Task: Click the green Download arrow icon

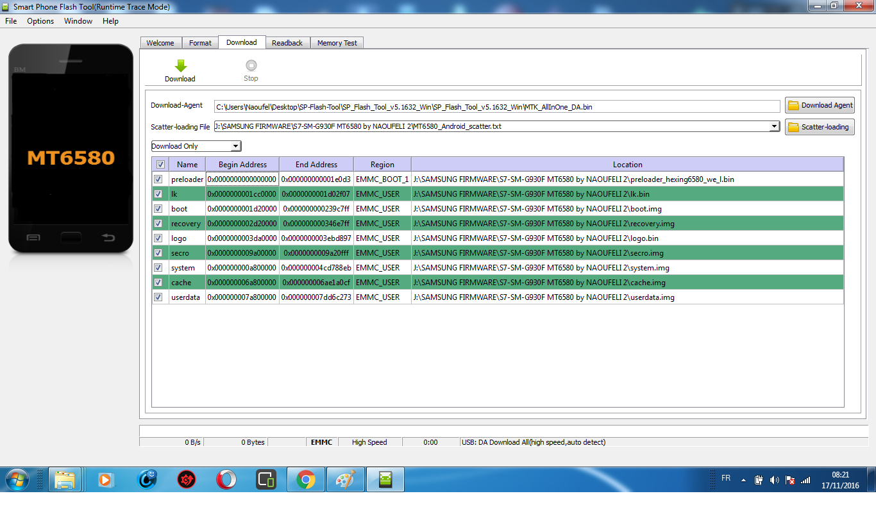Action: click(x=180, y=66)
